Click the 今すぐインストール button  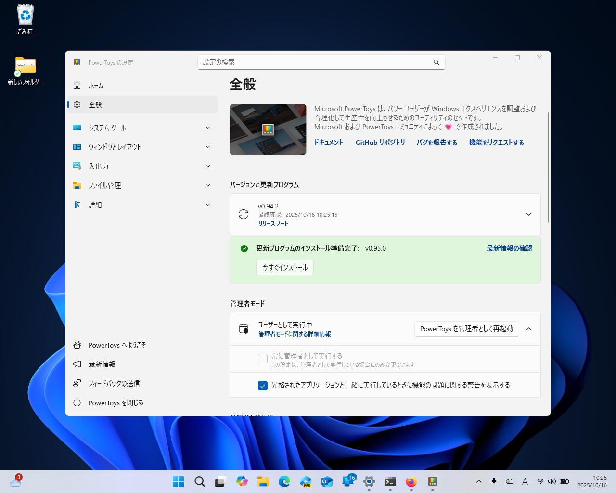pyautogui.click(x=284, y=268)
